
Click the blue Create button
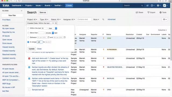[69, 5]
